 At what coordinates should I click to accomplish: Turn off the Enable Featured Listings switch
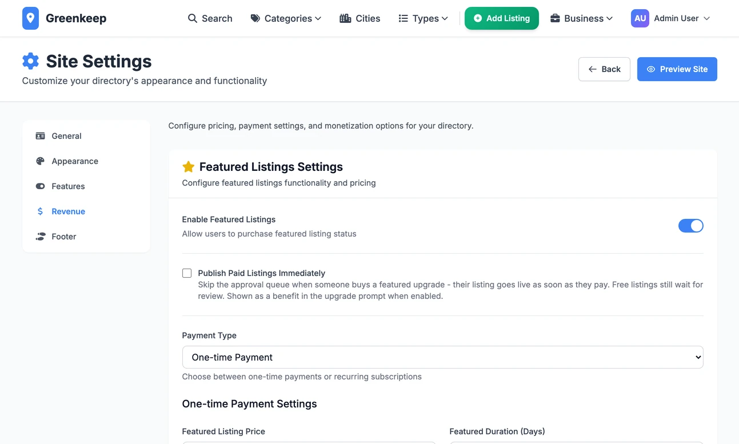pos(690,226)
